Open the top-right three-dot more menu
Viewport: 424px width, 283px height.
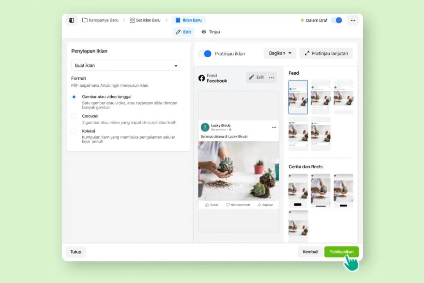353,20
